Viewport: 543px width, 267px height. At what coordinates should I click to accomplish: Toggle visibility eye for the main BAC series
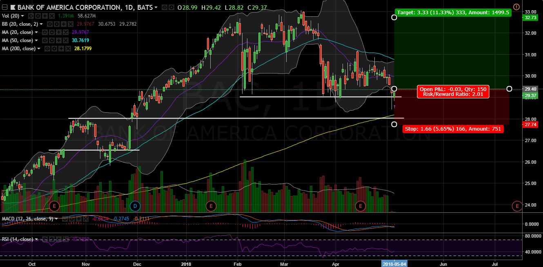point(164,8)
